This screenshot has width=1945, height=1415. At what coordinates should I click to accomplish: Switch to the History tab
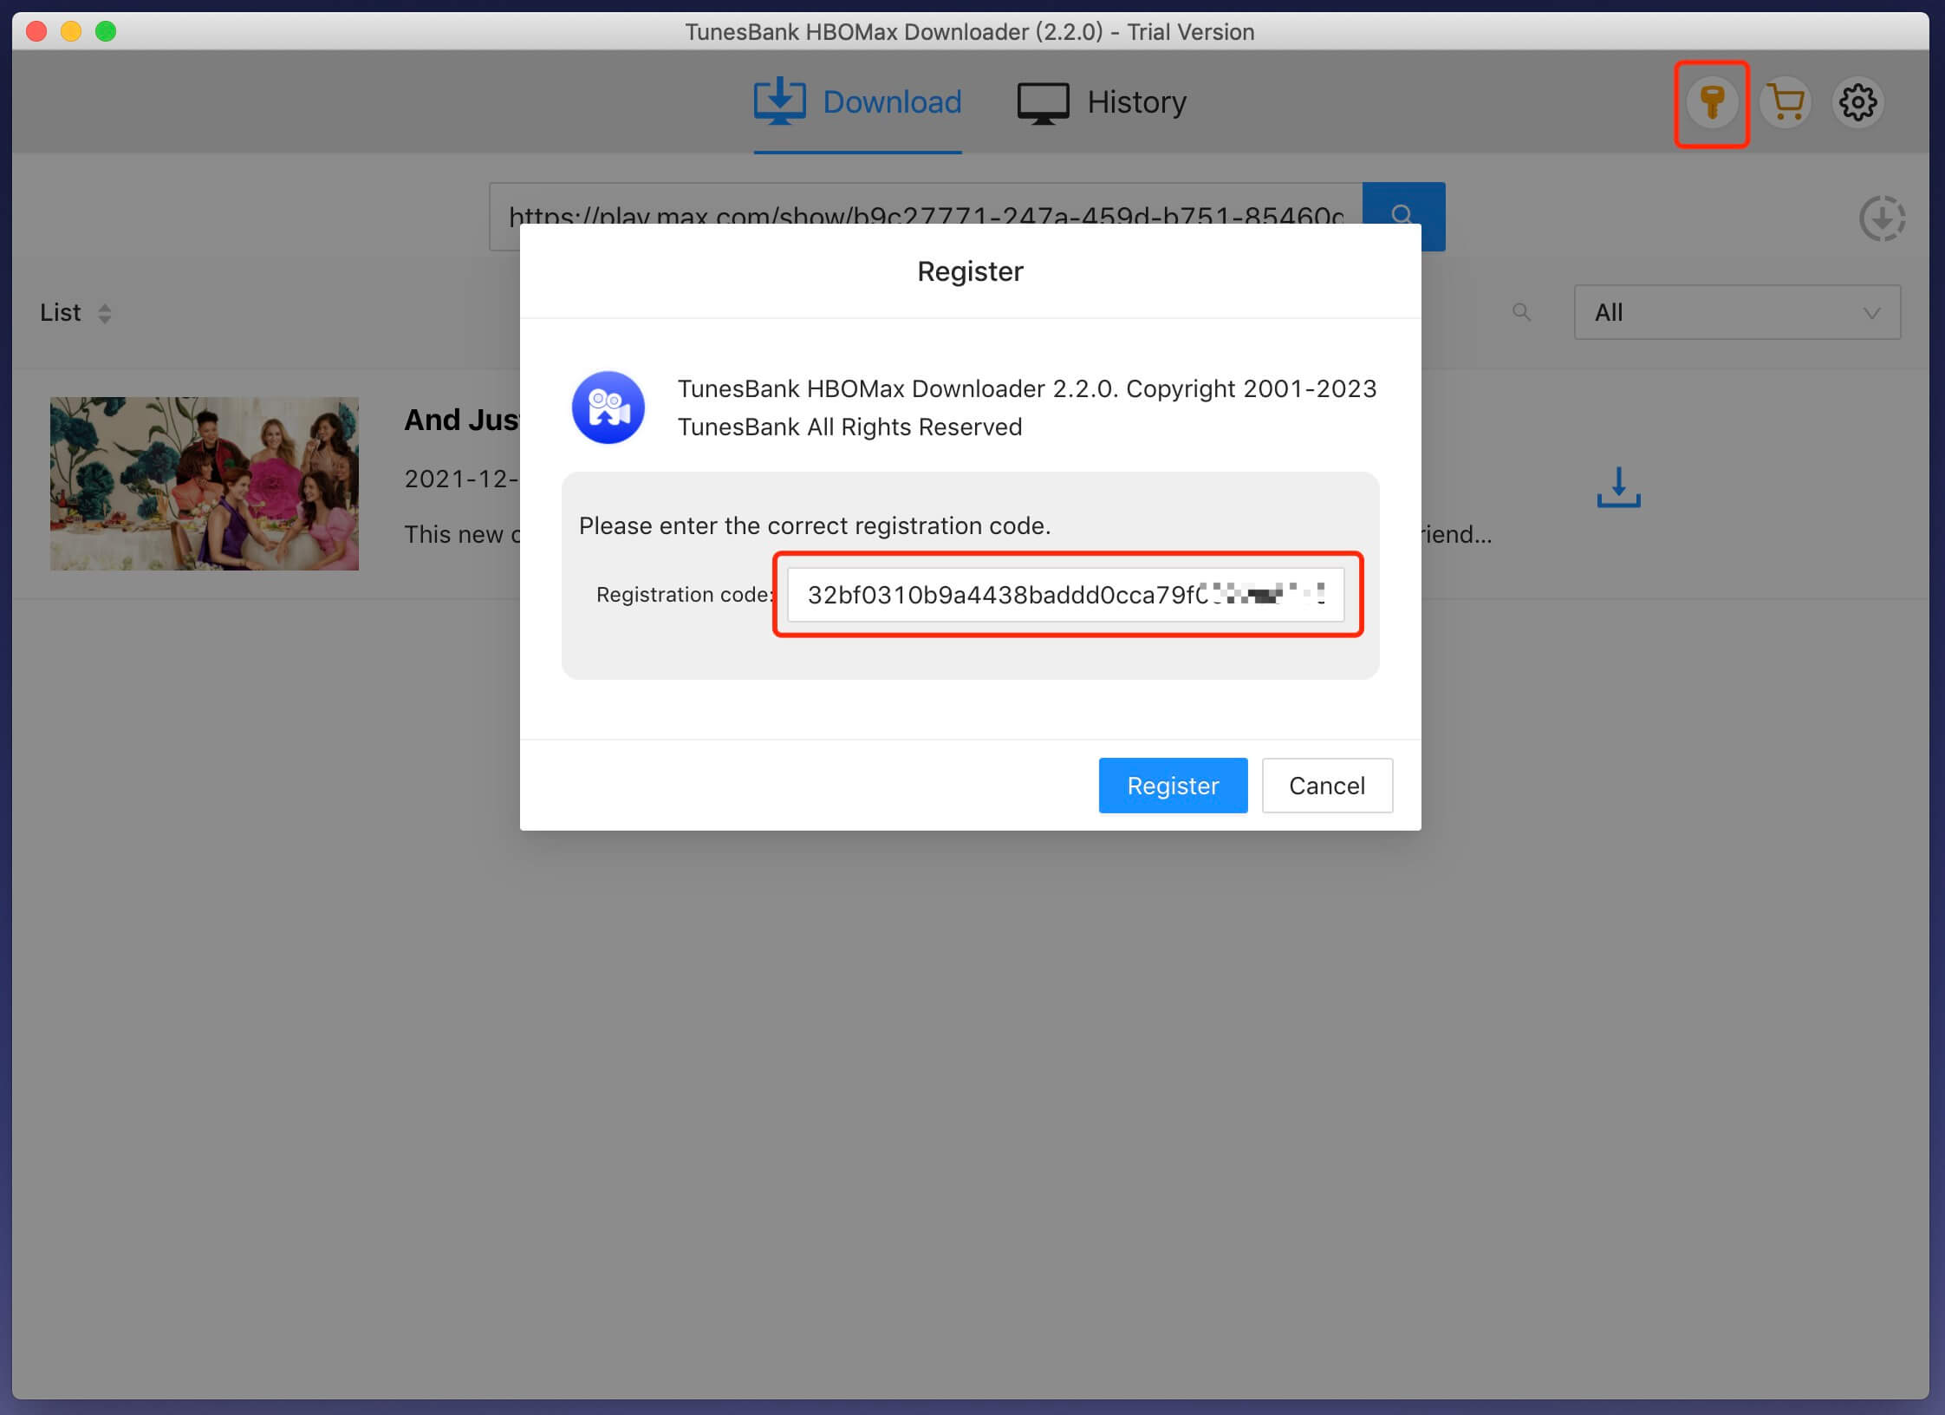(x=1102, y=102)
